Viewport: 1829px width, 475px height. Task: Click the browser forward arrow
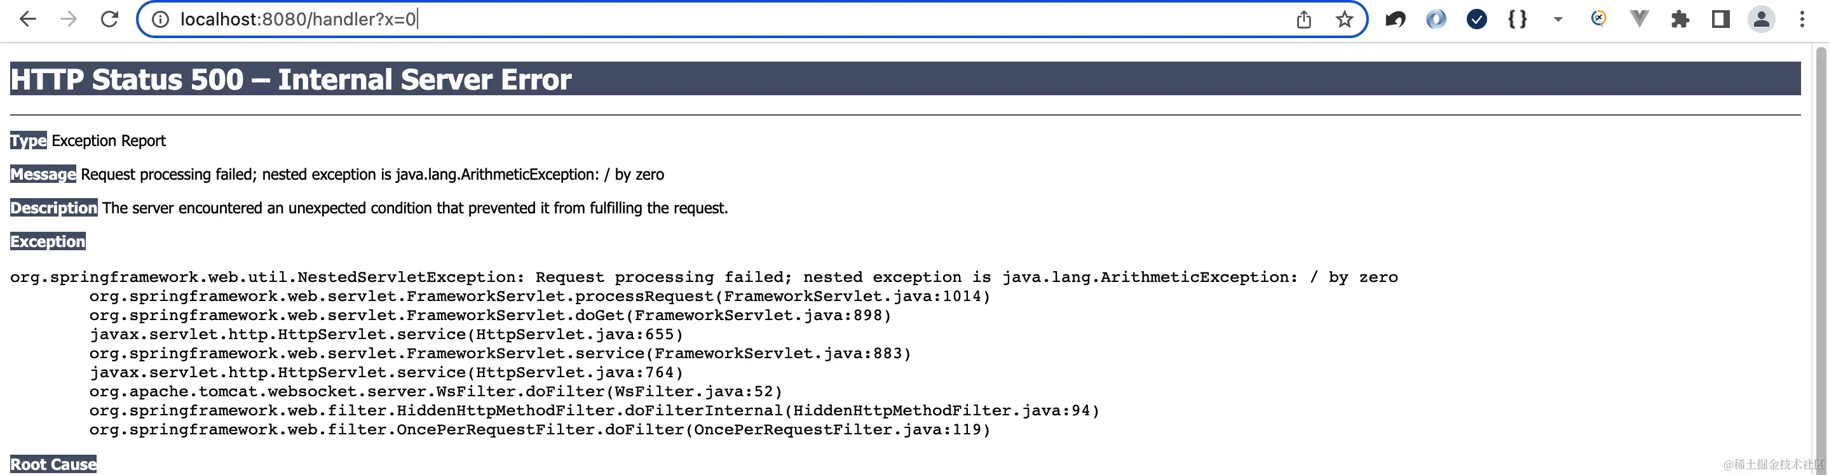pos(69,19)
